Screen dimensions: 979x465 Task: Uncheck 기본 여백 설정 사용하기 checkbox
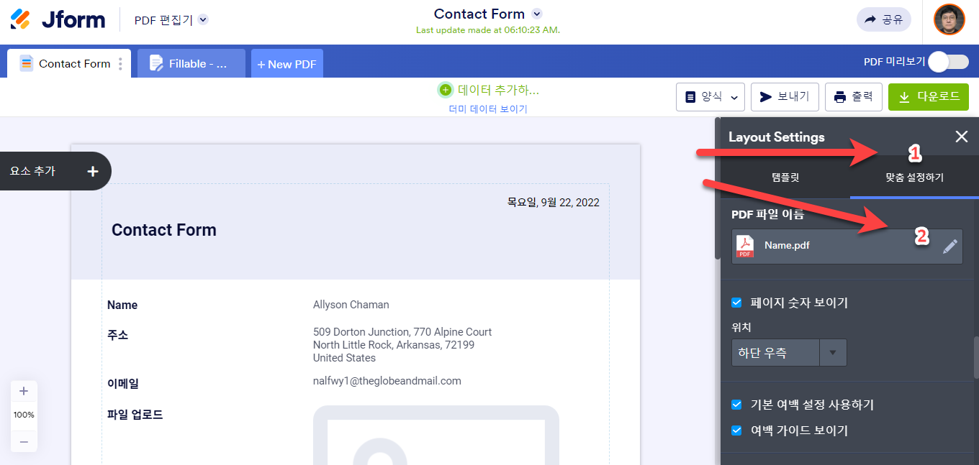[736, 405]
